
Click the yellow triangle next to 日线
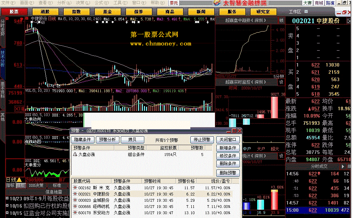click(19, 180)
